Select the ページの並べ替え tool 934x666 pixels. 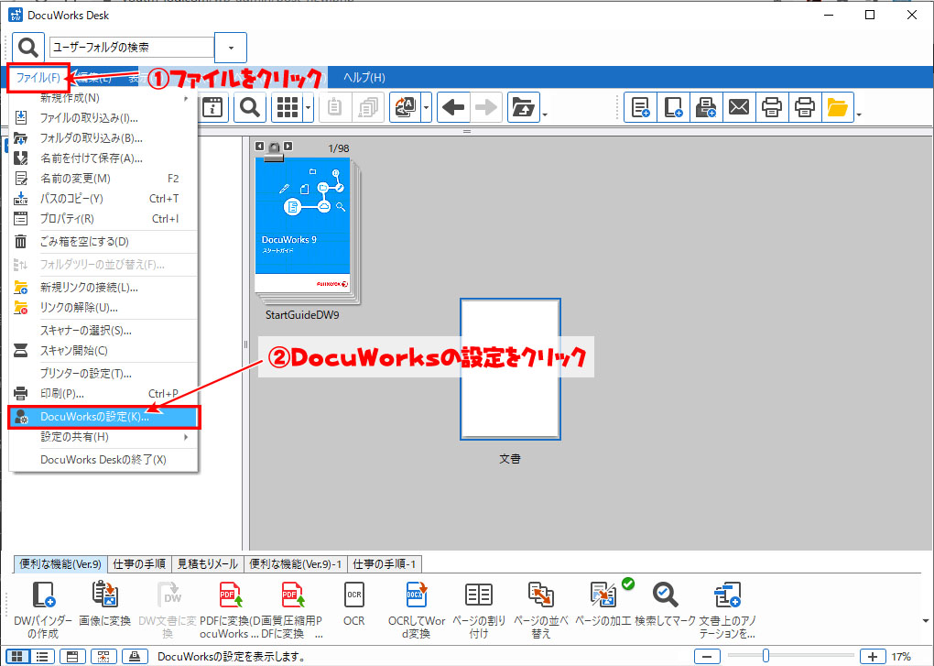[540, 600]
